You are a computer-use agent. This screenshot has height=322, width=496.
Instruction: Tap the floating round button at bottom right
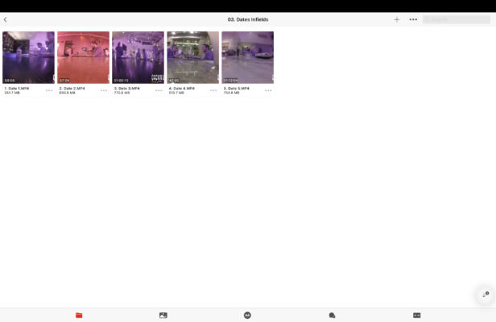point(485,295)
